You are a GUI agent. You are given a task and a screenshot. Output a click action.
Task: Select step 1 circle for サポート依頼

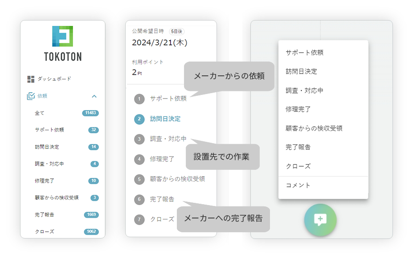[x=139, y=99]
